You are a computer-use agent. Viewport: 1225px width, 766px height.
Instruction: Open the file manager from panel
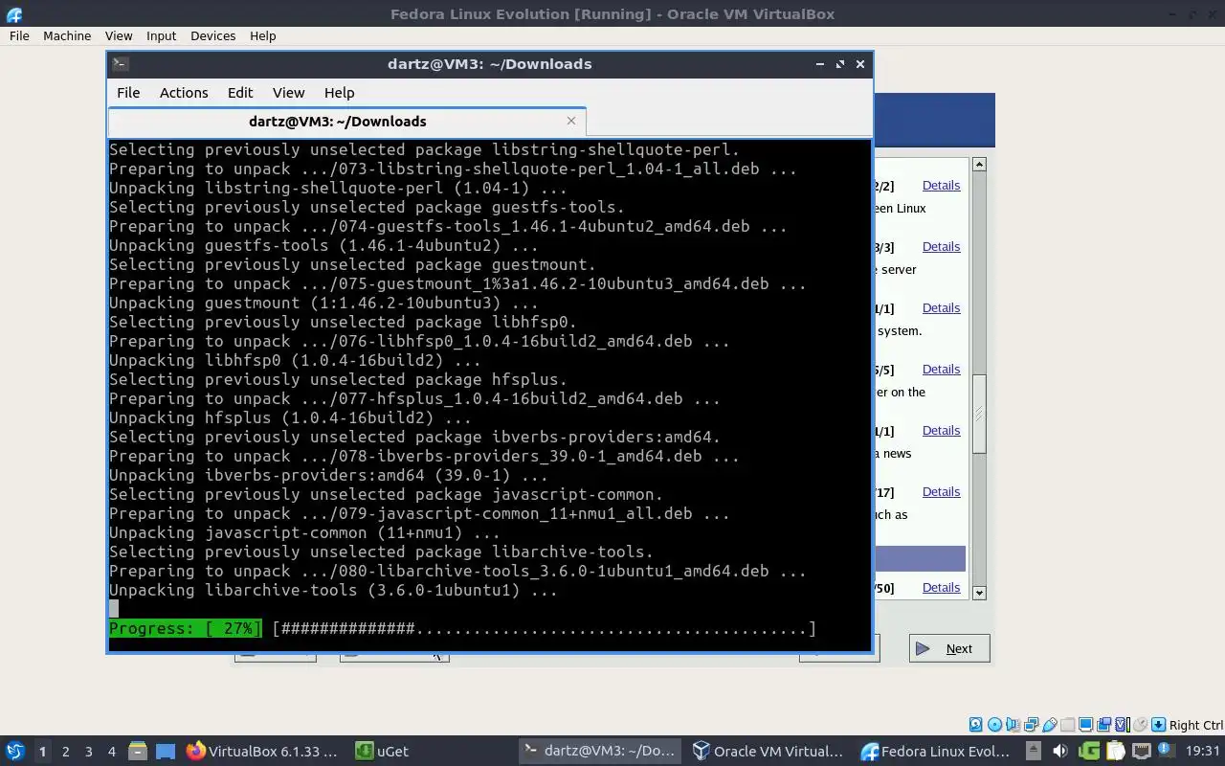click(137, 752)
